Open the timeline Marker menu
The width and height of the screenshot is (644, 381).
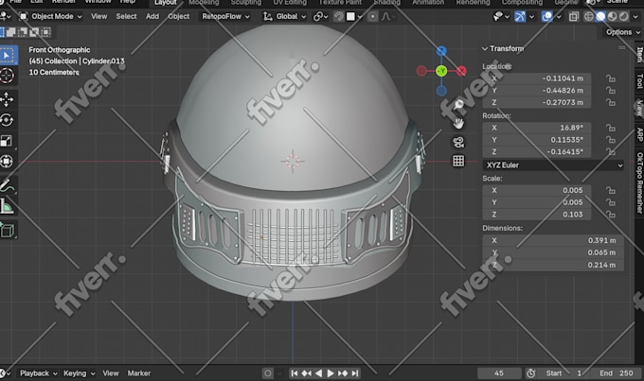pyautogui.click(x=139, y=373)
